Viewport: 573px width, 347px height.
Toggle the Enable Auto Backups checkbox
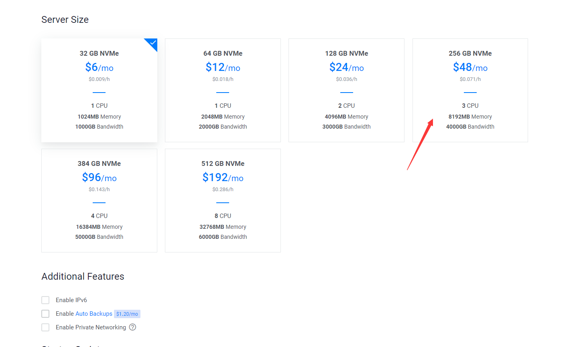(x=45, y=314)
